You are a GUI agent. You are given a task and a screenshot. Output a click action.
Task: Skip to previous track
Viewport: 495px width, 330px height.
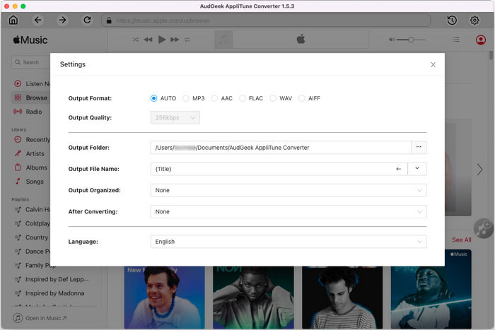coord(148,40)
